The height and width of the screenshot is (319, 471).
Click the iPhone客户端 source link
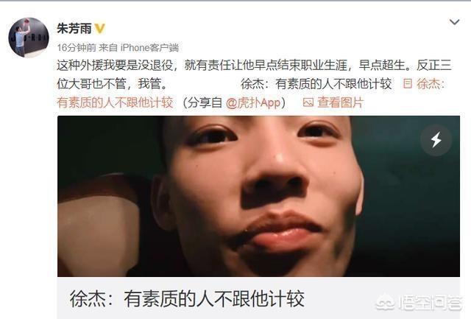pyautogui.click(x=149, y=47)
